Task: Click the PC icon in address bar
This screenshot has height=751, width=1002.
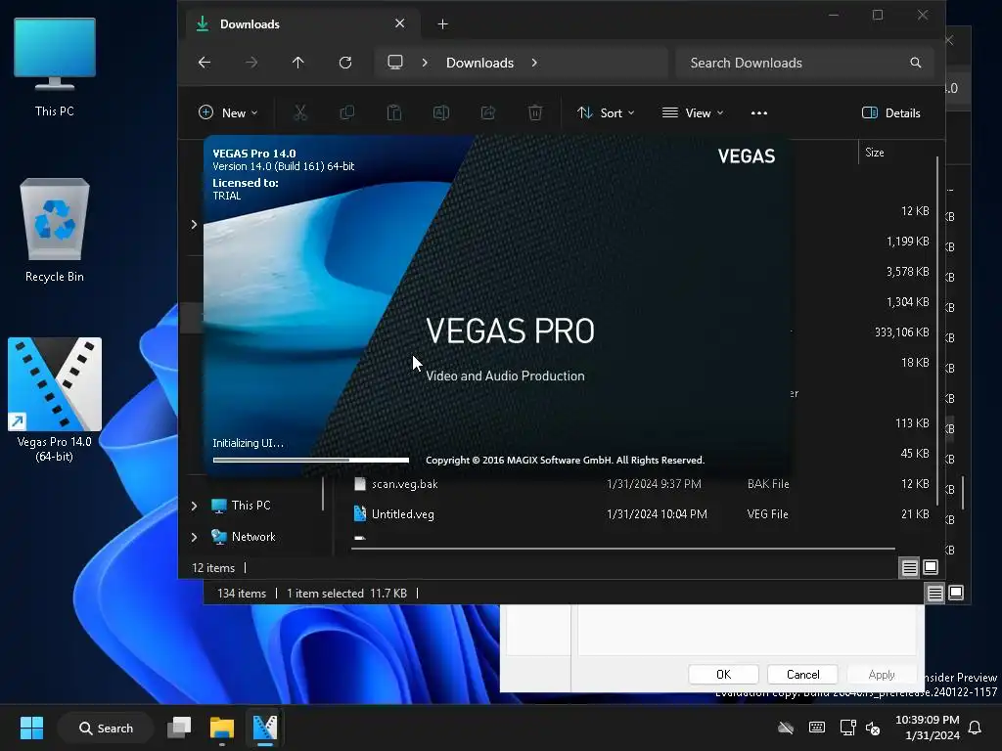Action: pos(395,63)
